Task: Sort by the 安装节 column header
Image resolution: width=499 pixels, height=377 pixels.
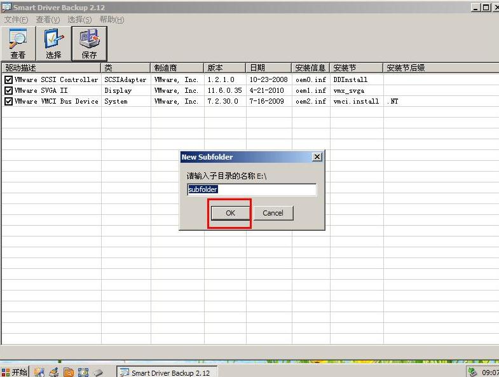Action: coord(357,68)
